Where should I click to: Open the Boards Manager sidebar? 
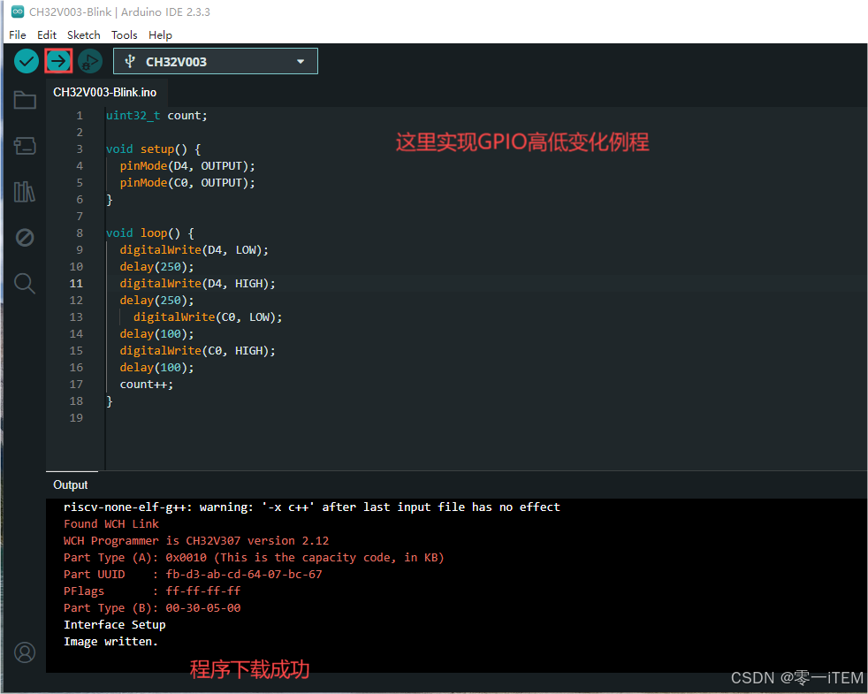tap(25, 146)
